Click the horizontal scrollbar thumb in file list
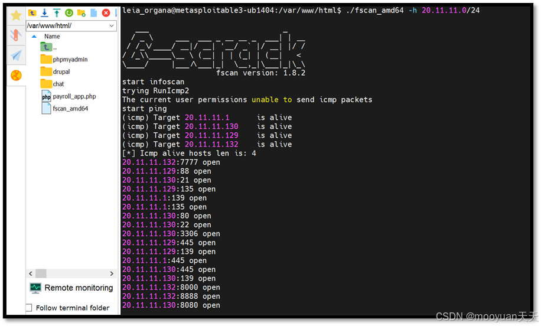This screenshot has width=541, height=326. tap(41, 273)
